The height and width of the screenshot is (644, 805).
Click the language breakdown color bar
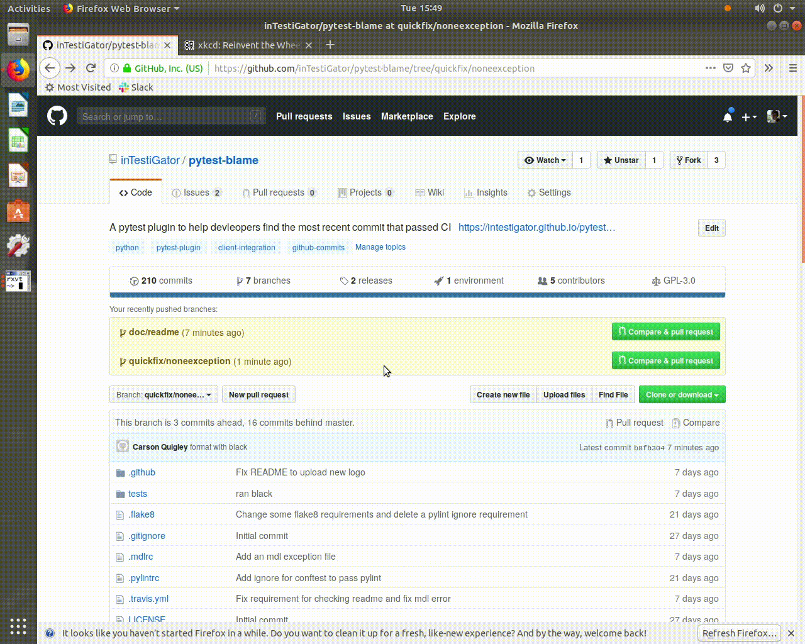(x=417, y=295)
